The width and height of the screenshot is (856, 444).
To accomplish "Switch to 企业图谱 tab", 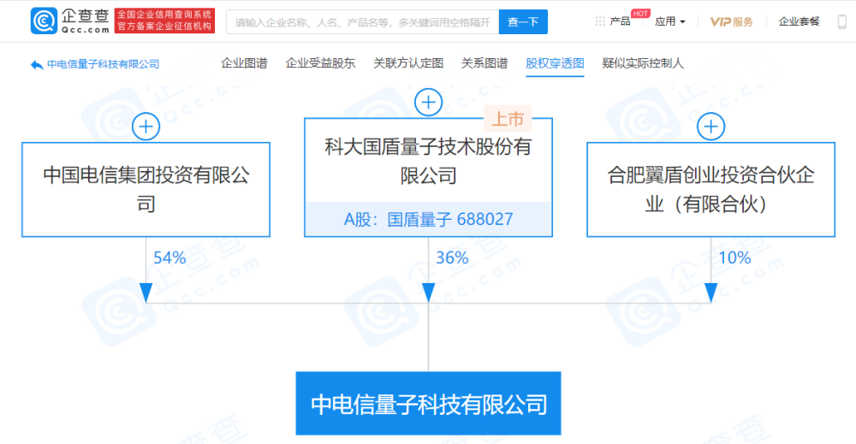I will (244, 63).
